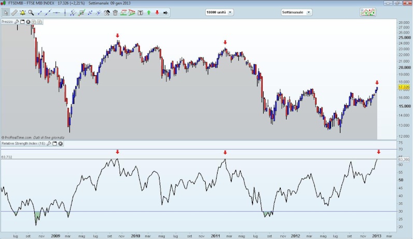
Task: Choose the dotted cross-points line tool
Action: (x=90, y=12)
